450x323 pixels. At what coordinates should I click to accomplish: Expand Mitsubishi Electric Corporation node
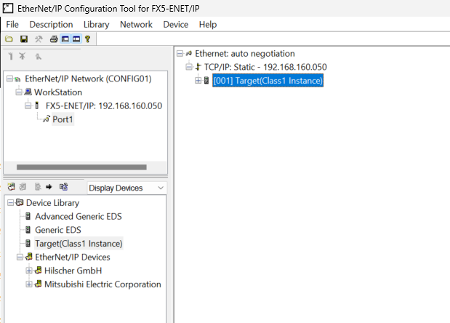click(30, 284)
